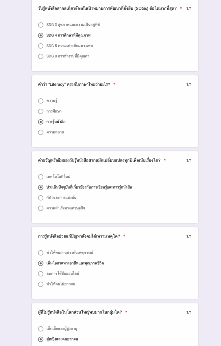Select เทคโนโลยีใหม่ radio option
The image size is (221, 346).
(41, 177)
